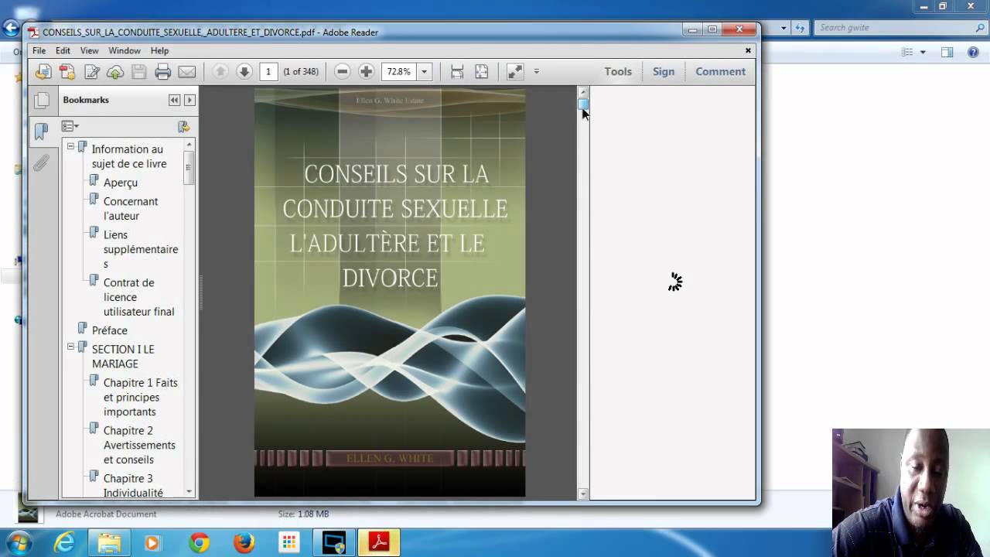Click the Open file toolbar icon
Viewport: 990px width, 557px height.
tap(43, 72)
